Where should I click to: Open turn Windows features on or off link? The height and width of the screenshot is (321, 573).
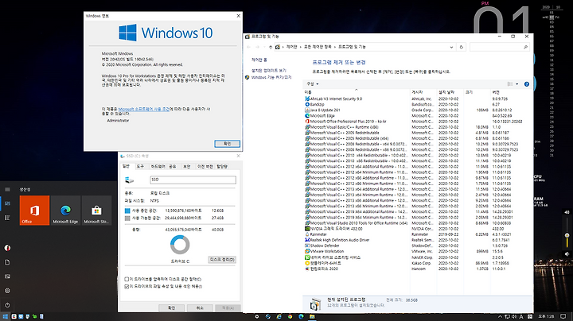tap(271, 77)
